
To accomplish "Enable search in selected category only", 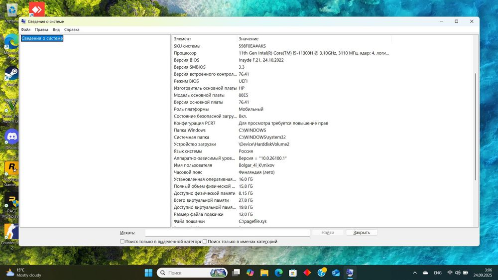I will 122,242.
